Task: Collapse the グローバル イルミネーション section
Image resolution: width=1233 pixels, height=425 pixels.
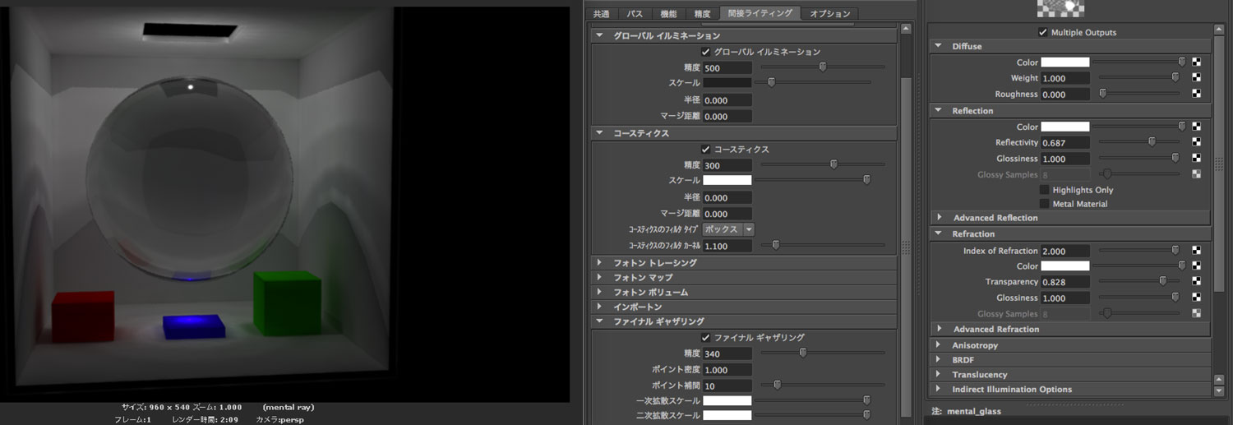Action: (x=599, y=35)
